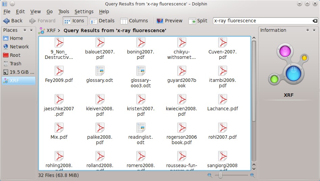Open the Settings menu
Screen dimensions: 320x181
pyautogui.click(x=84, y=12)
